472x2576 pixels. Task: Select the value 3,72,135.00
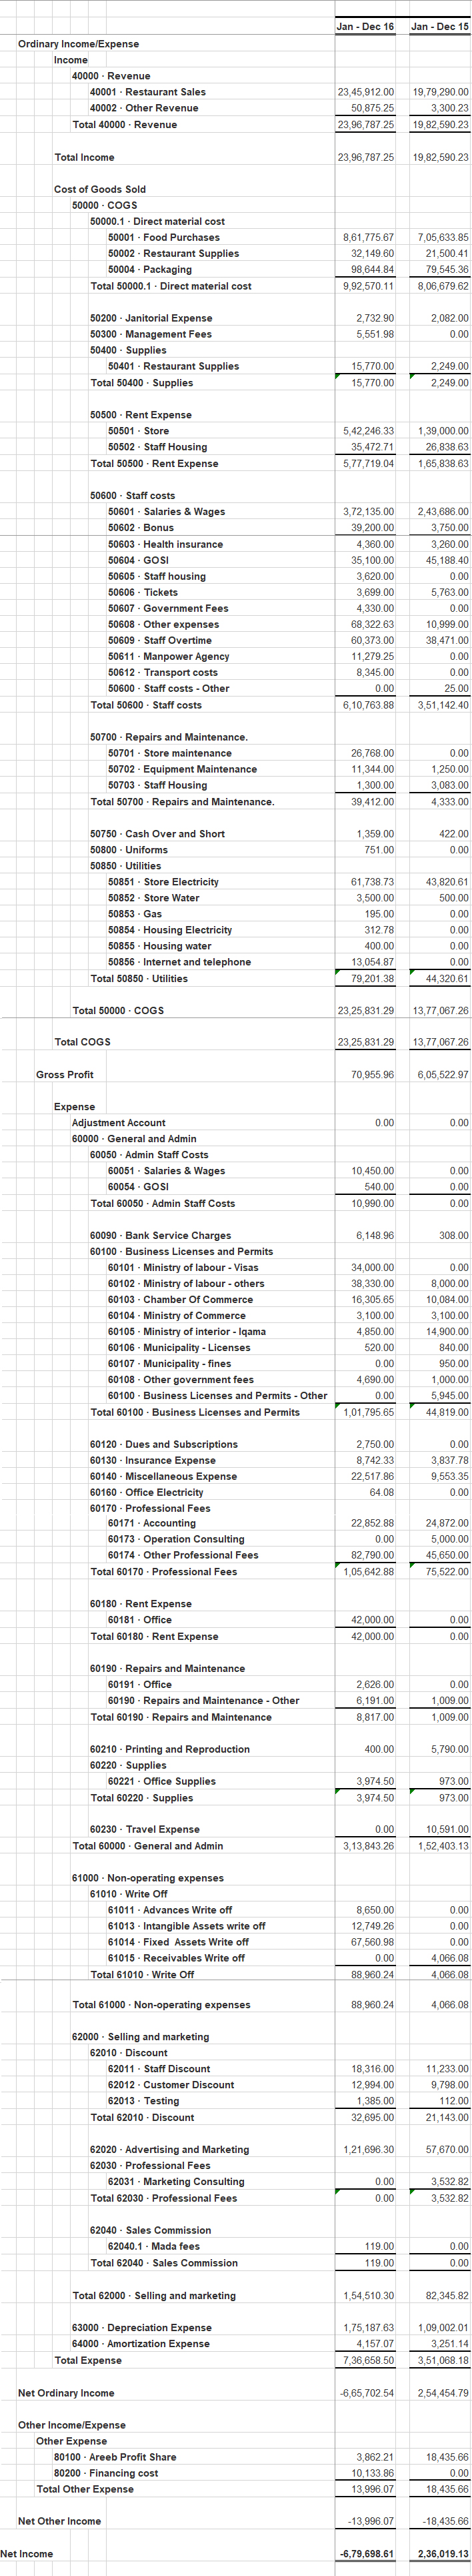[x=368, y=511]
